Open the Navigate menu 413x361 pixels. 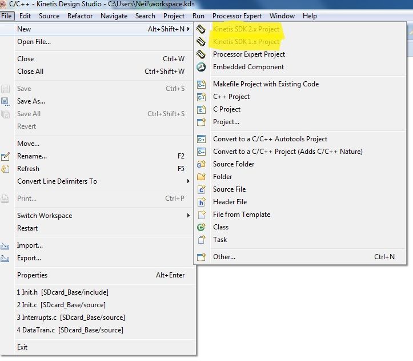tap(114, 16)
